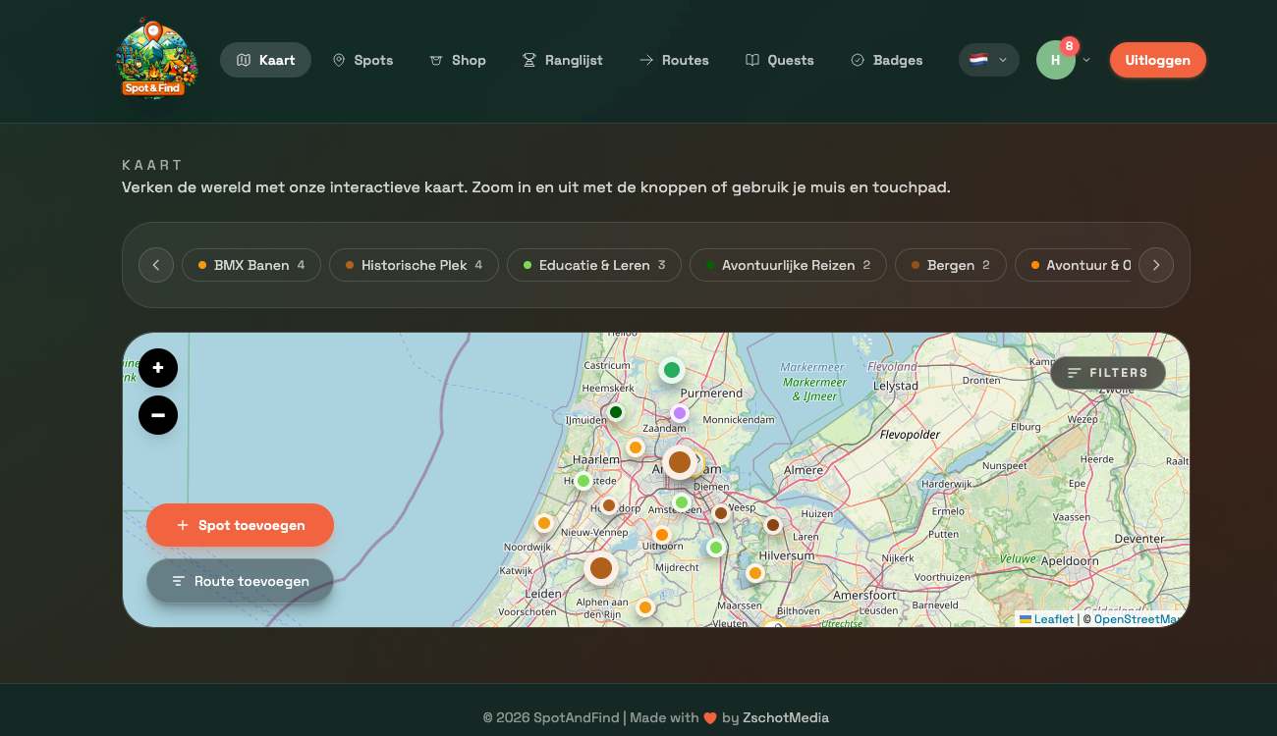Open the ZschotMedia footer link
This screenshot has height=736, width=1277.
pos(786,717)
